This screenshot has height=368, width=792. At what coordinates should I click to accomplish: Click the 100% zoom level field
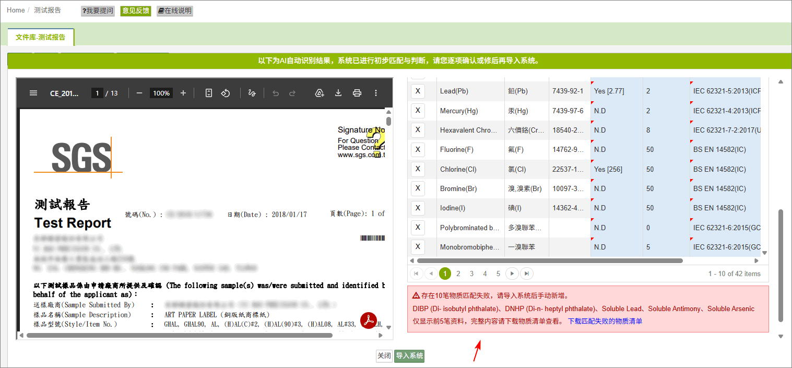(x=161, y=93)
